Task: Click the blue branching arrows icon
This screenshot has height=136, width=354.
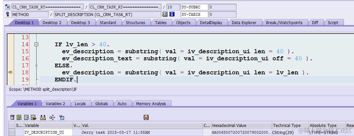Action: tap(52, 117)
